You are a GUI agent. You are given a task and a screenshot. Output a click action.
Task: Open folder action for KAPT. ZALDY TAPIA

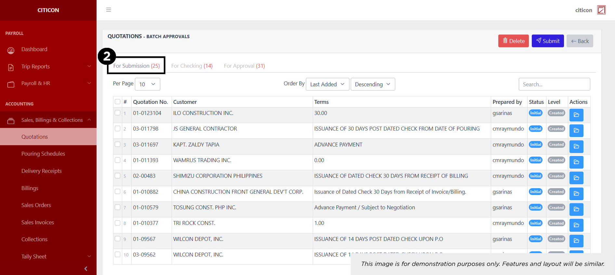click(576, 146)
